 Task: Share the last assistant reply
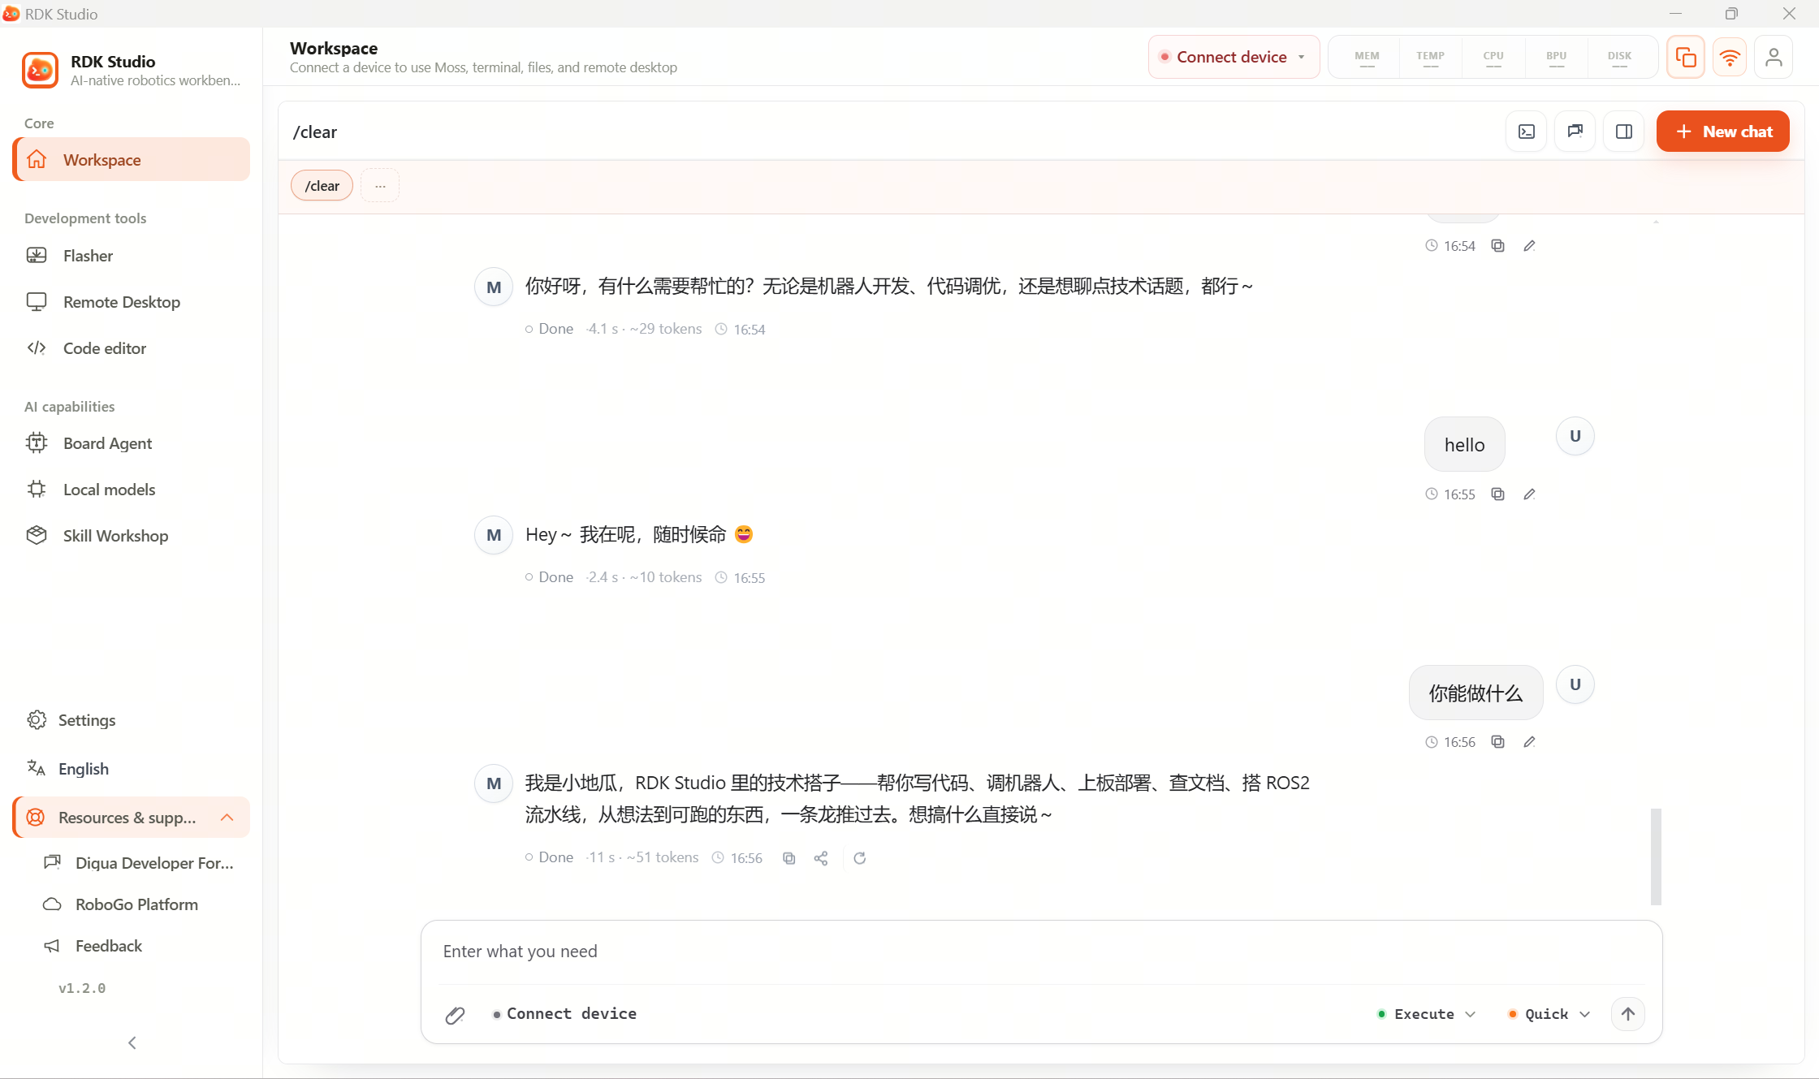coord(821,858)
